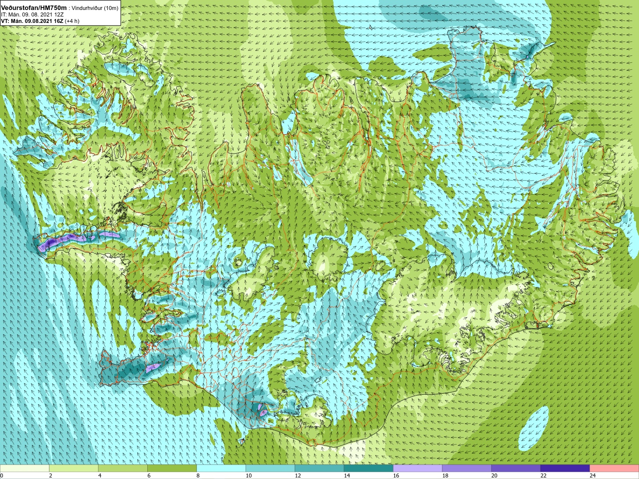This screenshot has width=639, height=479.
Task: Click the legend tick label 20
Action: click(x=494, y=476)
